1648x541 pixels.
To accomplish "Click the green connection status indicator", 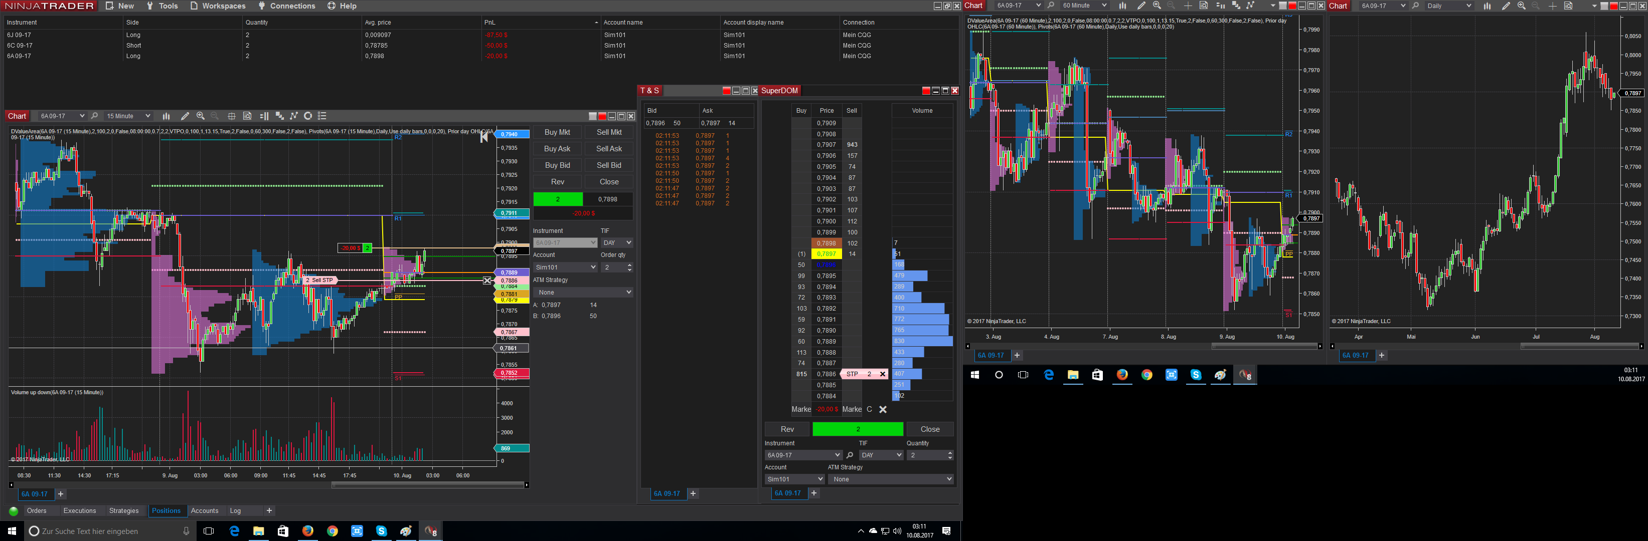I will [14, 511].
